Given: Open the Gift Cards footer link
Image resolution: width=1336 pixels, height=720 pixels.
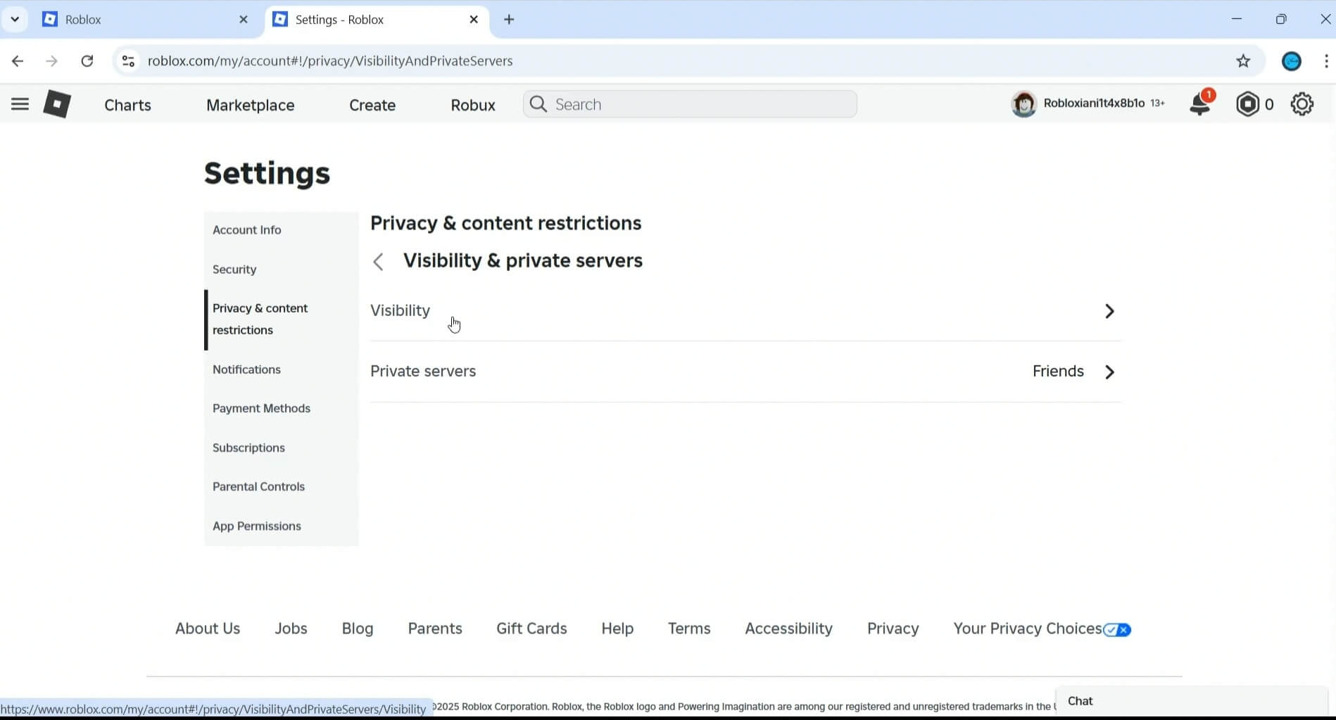Looking at the screenshot, I should 531,629.
